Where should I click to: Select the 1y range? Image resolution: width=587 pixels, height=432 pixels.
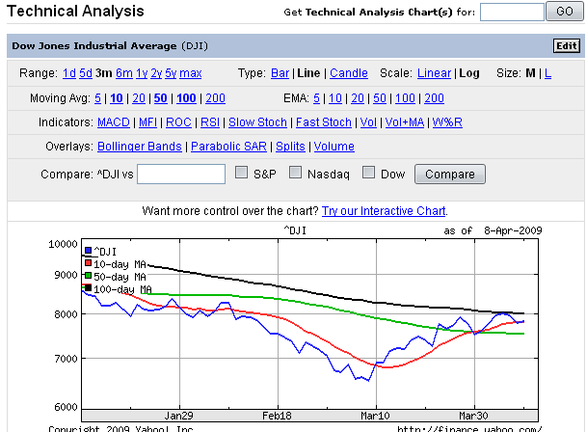[x=142, y=73]
